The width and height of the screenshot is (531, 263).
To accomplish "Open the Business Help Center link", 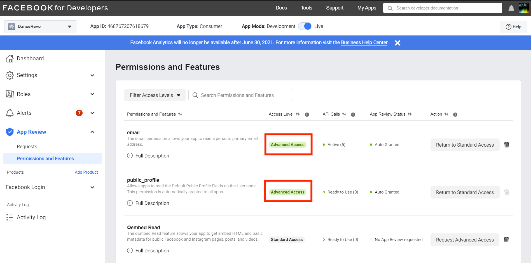I will pos(364,42).
